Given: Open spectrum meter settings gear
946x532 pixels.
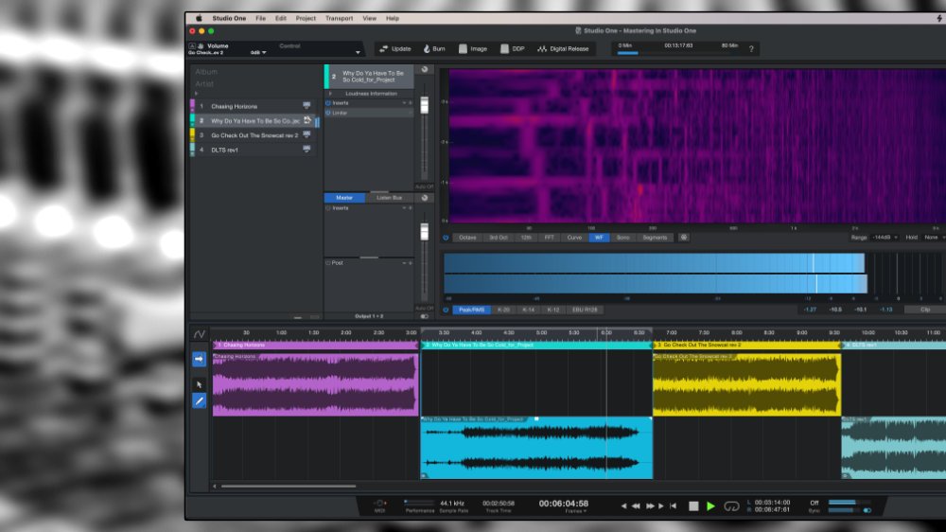Looking at the screenshot, I should tap(684, 238).
